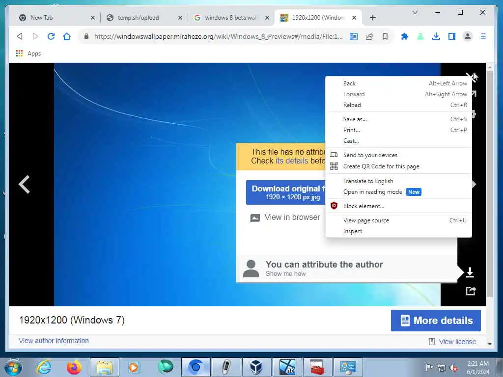
Task: Click the download arrow icon in media viewer
Action: coord(470,272)
